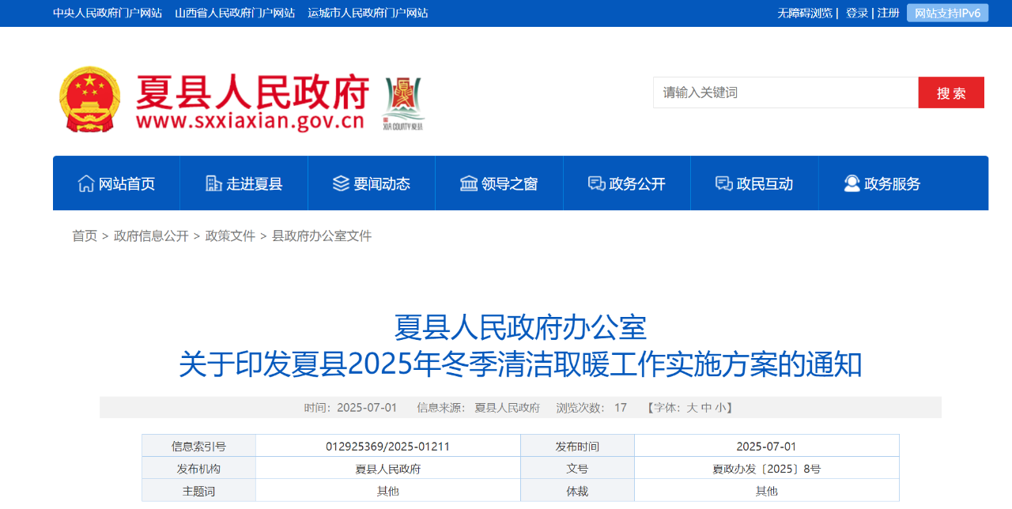Click 无障碍浏览 accessibility link
This screenshot has height=509, width=1012.
tap(805, 13)
